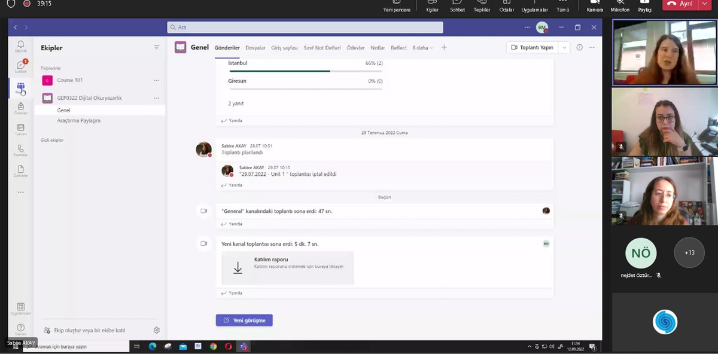Open Yeni pencere in meeting bar
The height and width of the screenshot is (354, 718).
pyautogui.click(x=397, y=7)
